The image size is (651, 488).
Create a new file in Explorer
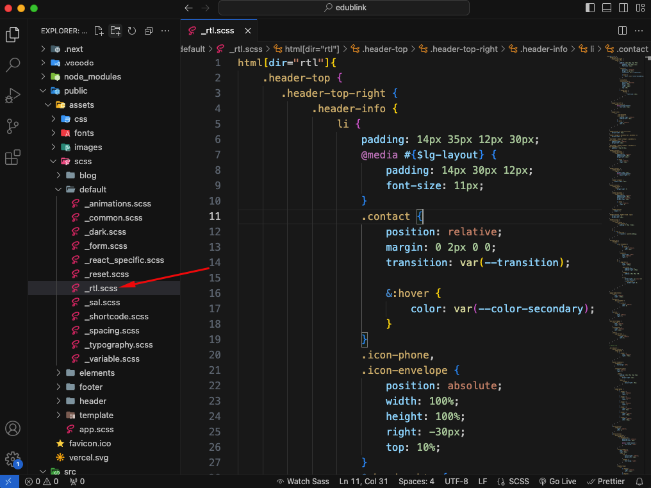(99, 31)
